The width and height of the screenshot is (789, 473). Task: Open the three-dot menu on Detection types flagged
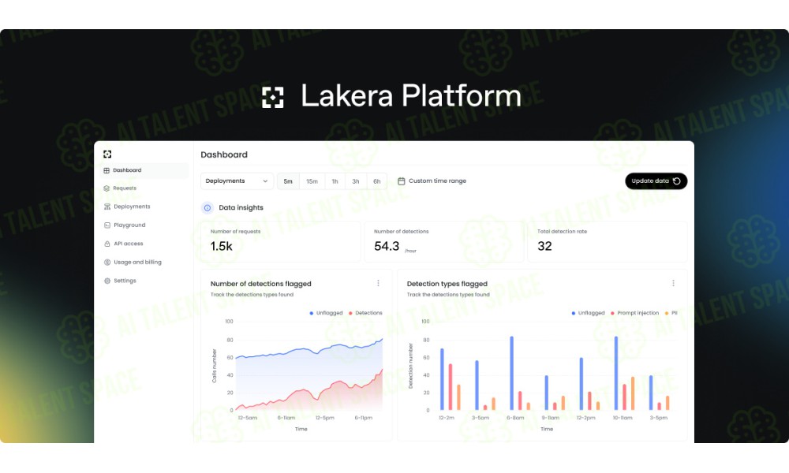(x=673, y=284)
